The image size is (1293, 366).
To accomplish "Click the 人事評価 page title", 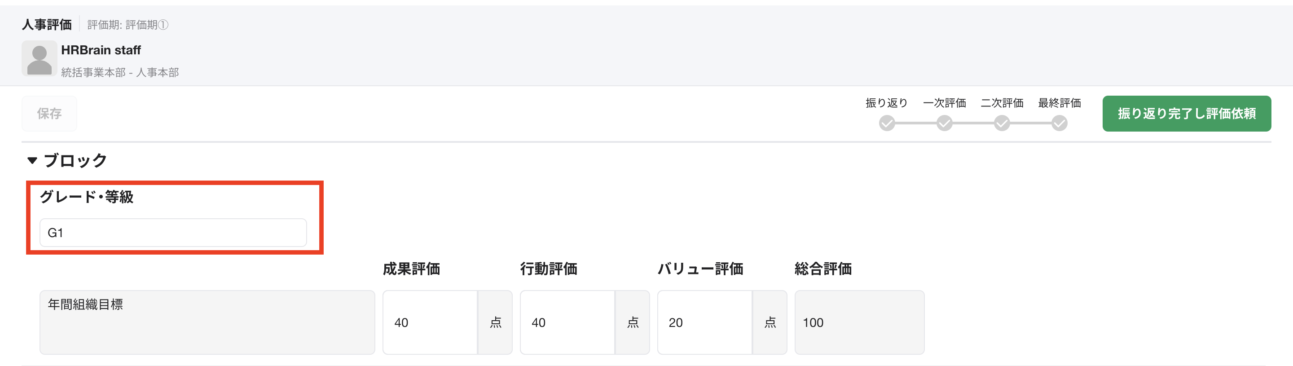I will [47, 25].
